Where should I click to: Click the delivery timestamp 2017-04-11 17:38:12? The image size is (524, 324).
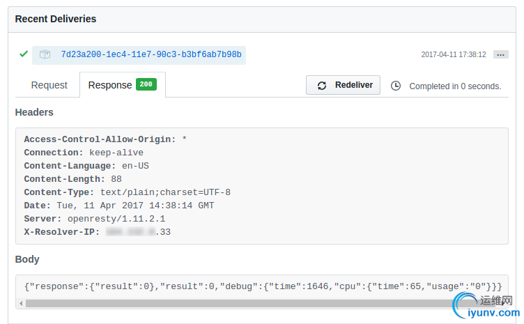(454, 54)
